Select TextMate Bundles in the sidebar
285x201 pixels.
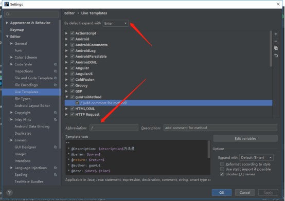click(x=29, y=181)
